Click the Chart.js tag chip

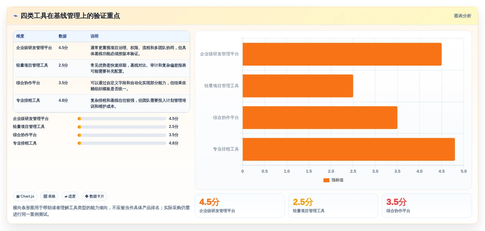click(25, 196)
